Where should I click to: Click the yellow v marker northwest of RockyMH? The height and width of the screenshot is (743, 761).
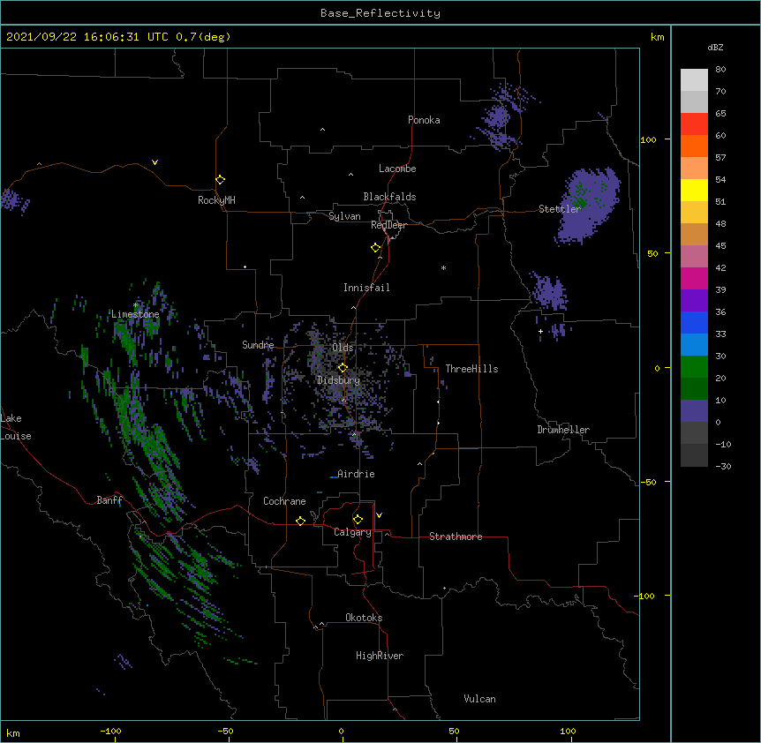click(x=154, y=162)
